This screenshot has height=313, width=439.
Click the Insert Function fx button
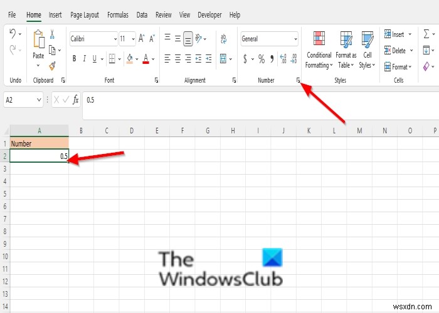(75, 100)
